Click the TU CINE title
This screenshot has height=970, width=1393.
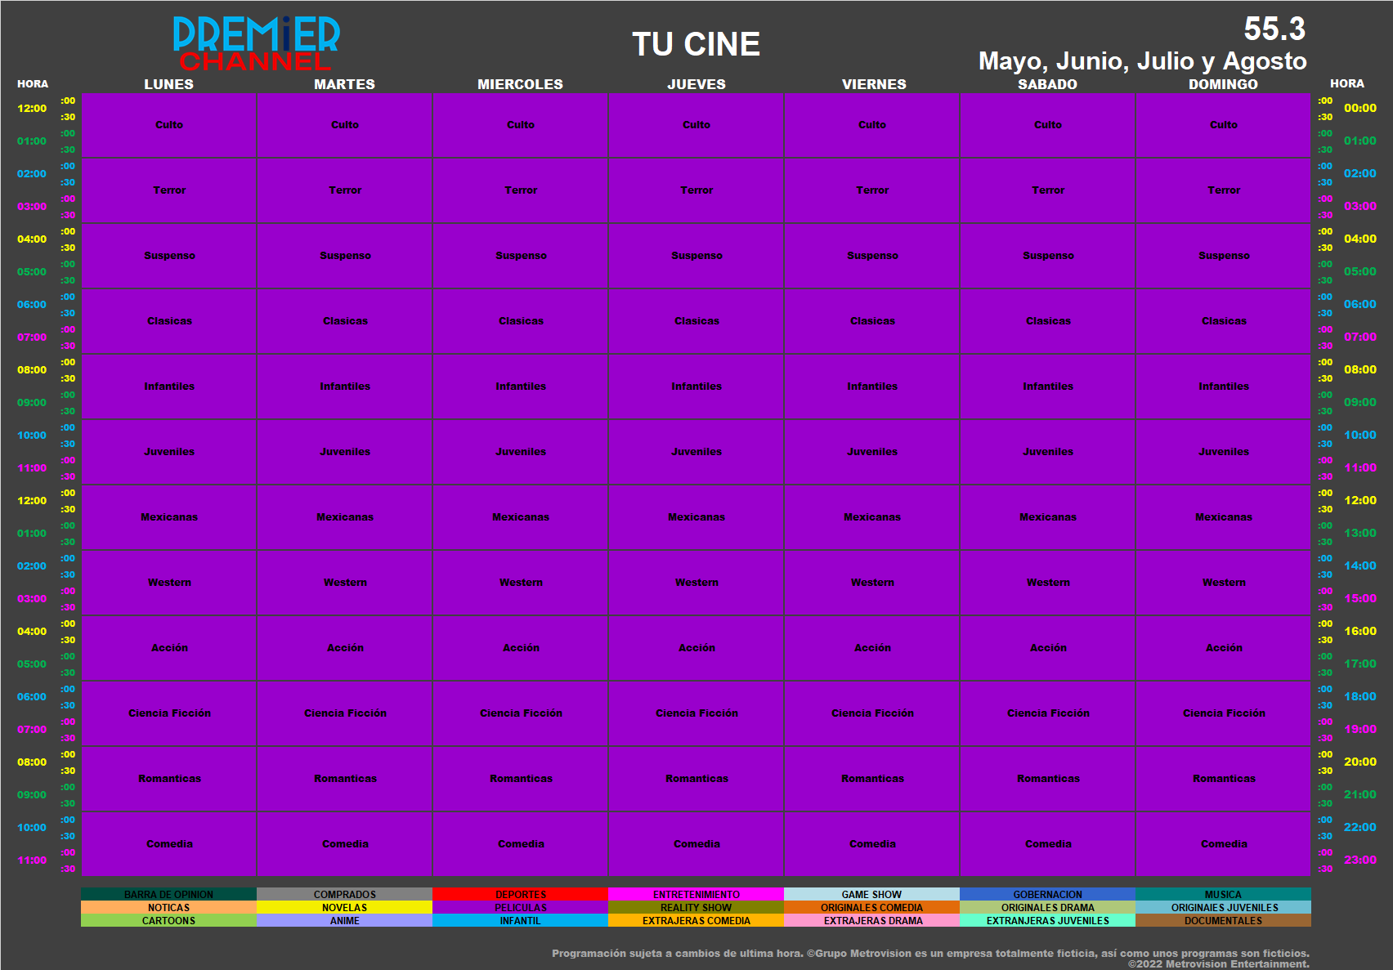(x=696, y=44)
